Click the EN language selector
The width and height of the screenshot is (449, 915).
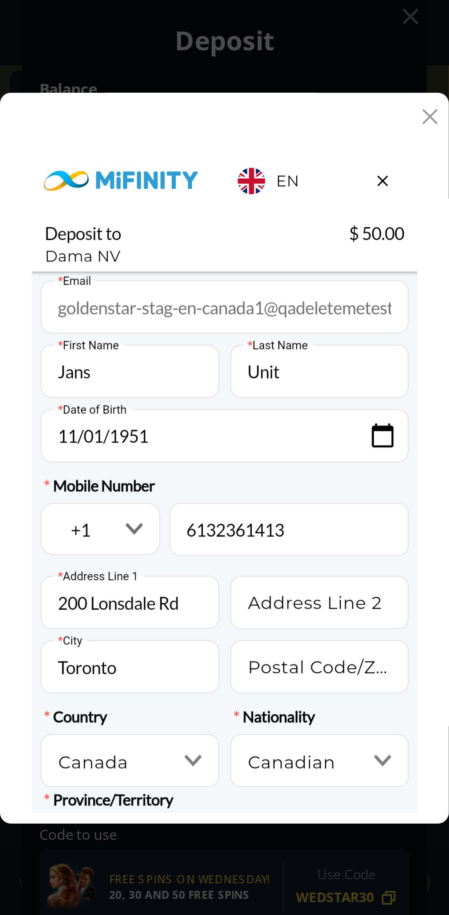coord(287,181)
